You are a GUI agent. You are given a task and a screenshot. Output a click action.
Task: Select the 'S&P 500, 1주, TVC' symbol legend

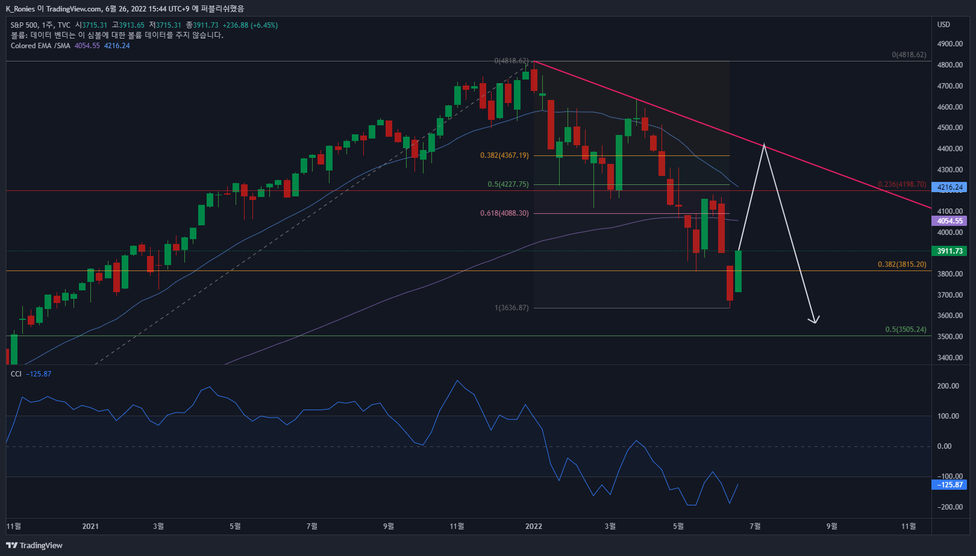pos(40,25)
